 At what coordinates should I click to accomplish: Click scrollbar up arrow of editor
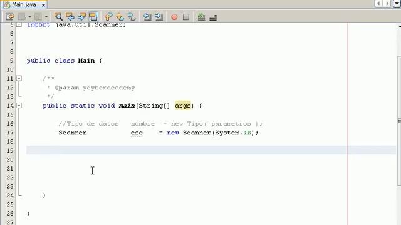click(399, 26)
